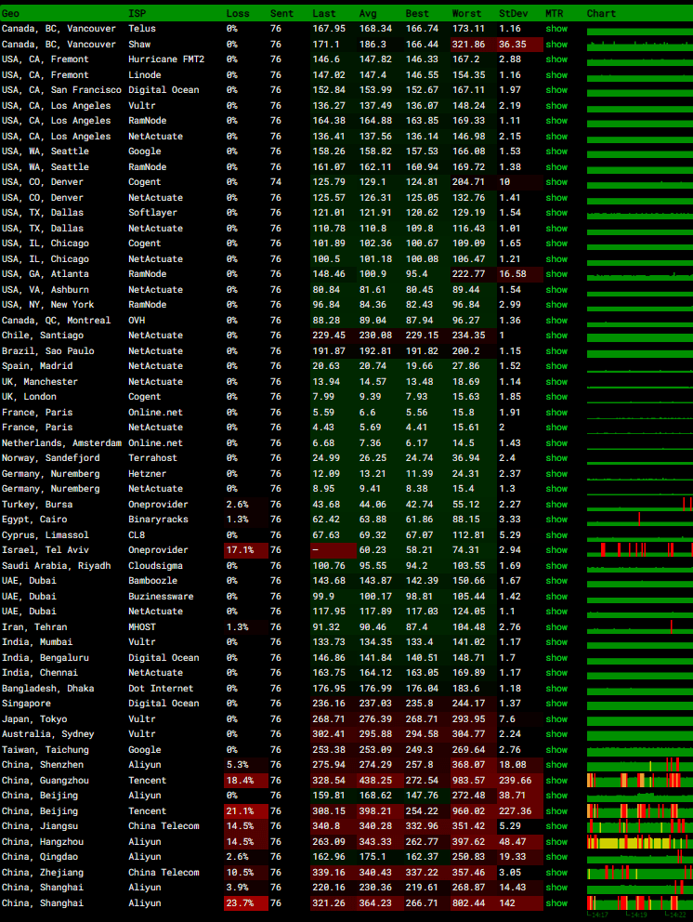Click 'Buzinessware' ISP cell
693x922 pixels.
(161, 597)
